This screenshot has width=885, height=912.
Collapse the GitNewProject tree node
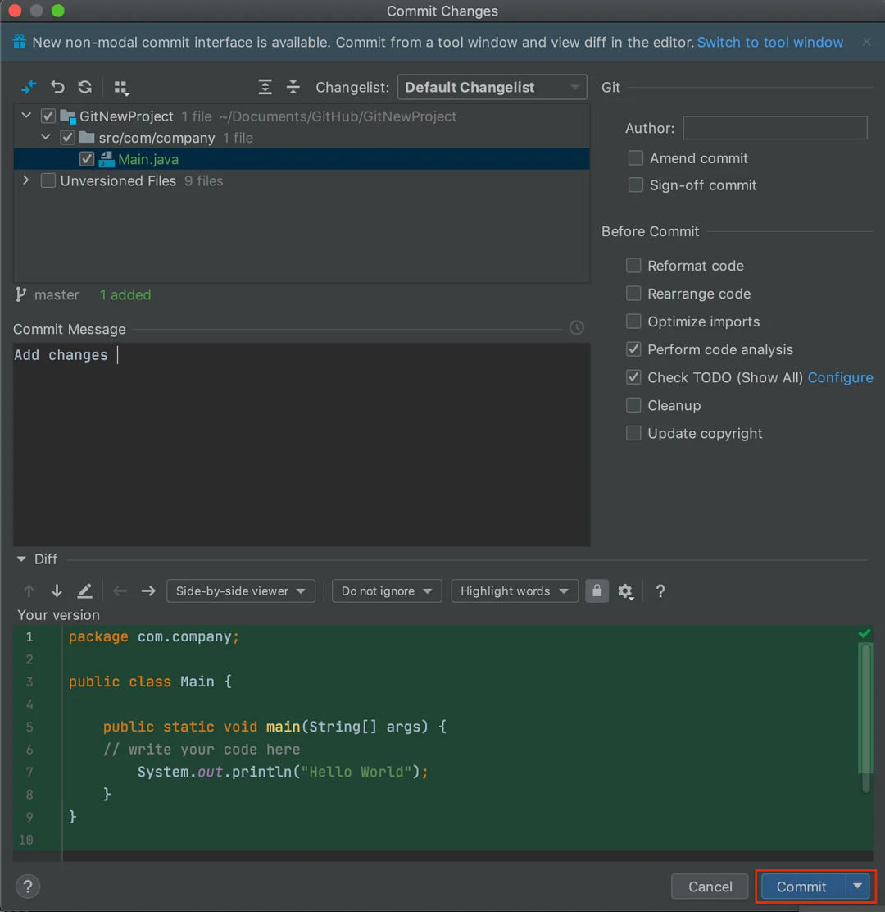coord(26,116)
